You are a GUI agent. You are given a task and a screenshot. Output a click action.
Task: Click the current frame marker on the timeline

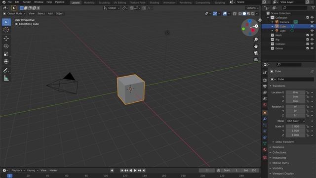[9, 176]
